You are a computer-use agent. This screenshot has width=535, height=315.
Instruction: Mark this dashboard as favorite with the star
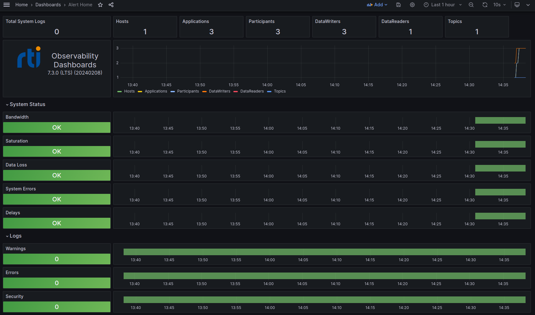click(x=100, y=5)
